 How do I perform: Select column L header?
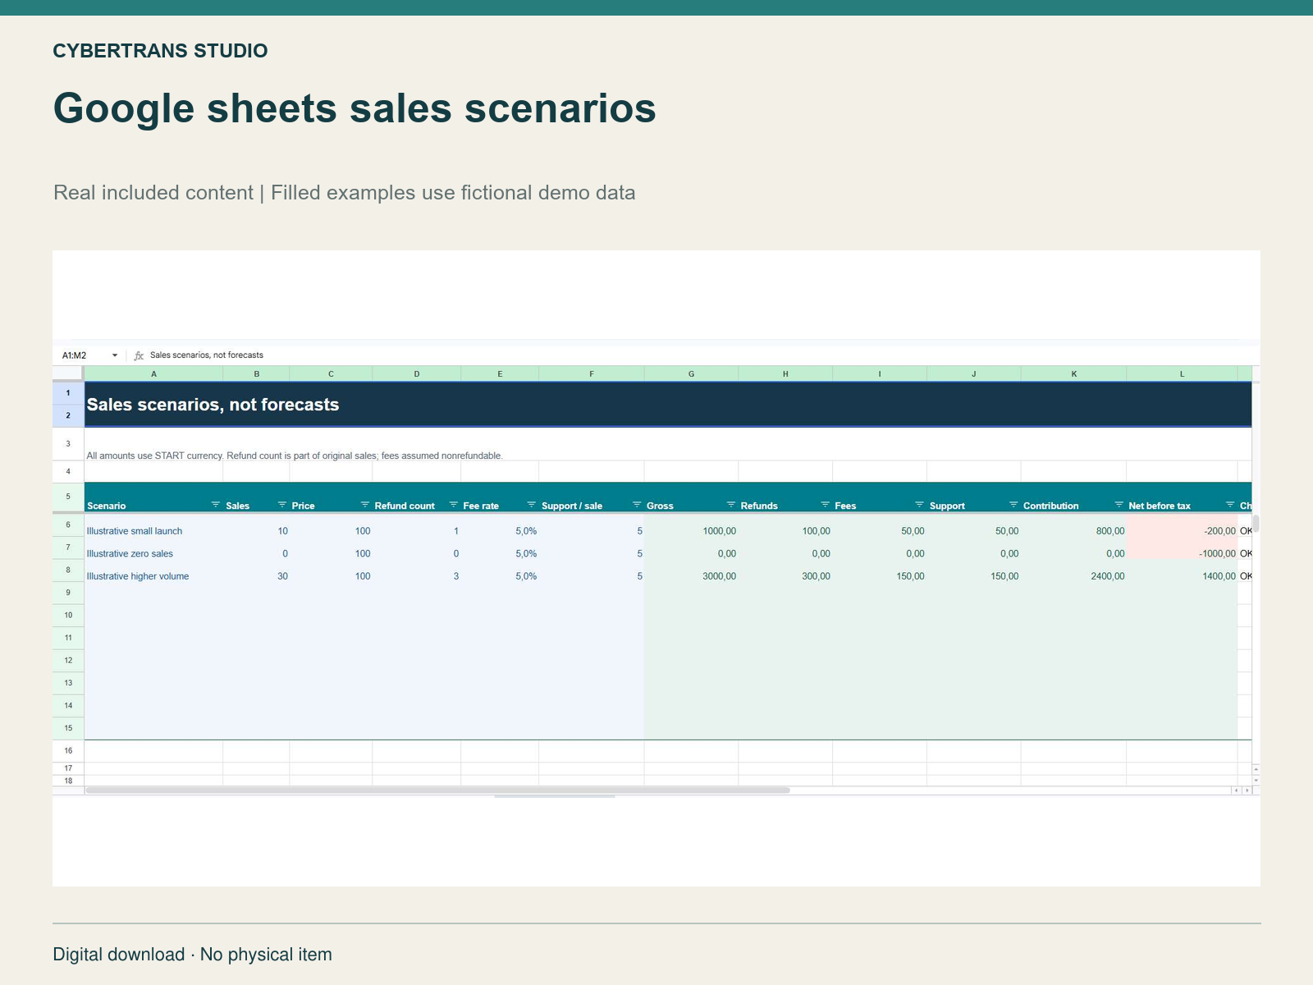click(1182, 373)
